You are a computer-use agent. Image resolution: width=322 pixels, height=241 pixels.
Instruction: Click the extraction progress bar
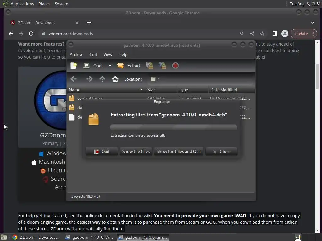click(174, 127)
